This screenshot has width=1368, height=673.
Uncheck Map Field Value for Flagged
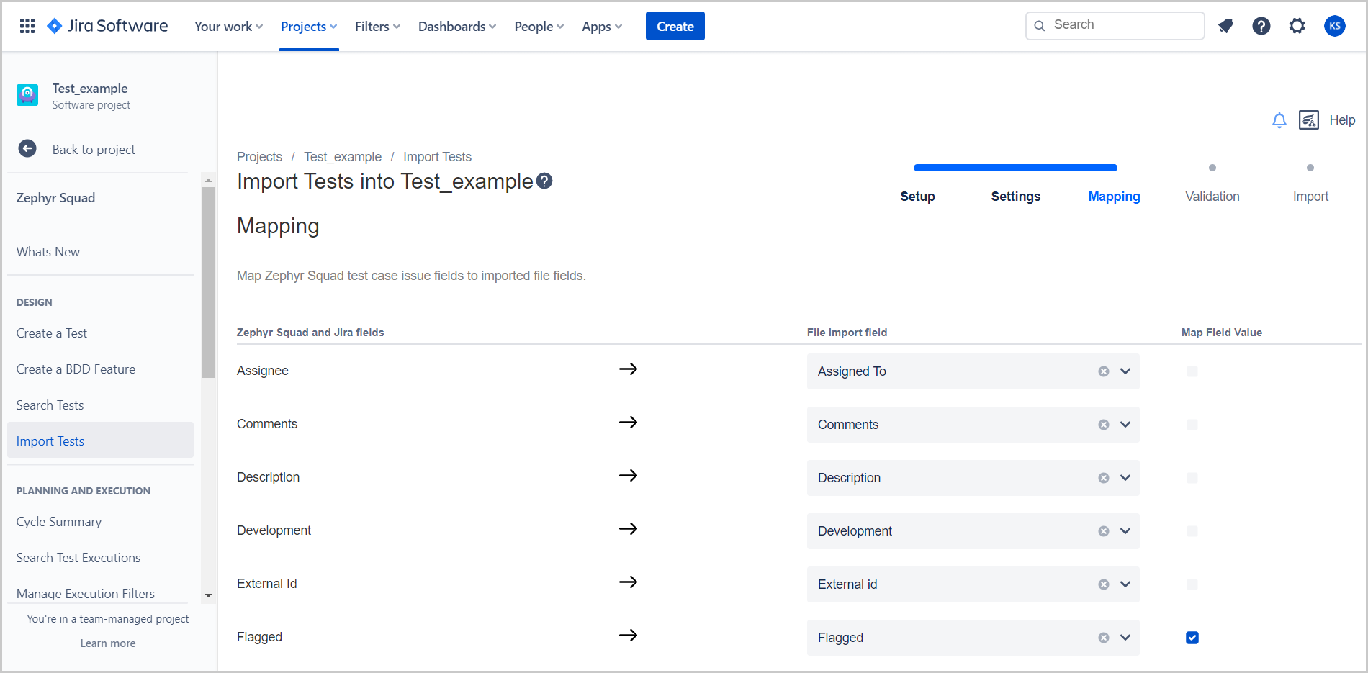coord(1192,638)
